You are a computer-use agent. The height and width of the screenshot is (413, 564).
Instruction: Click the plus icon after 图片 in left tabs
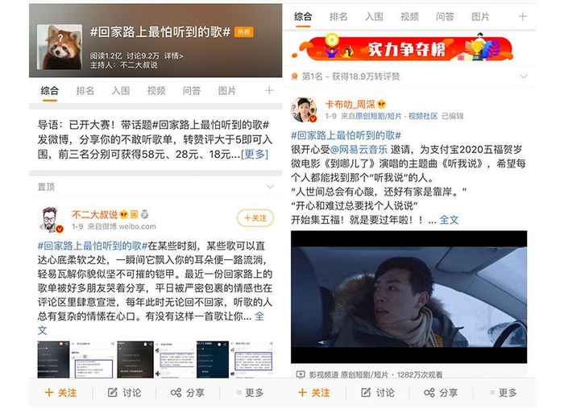[269, 91]
